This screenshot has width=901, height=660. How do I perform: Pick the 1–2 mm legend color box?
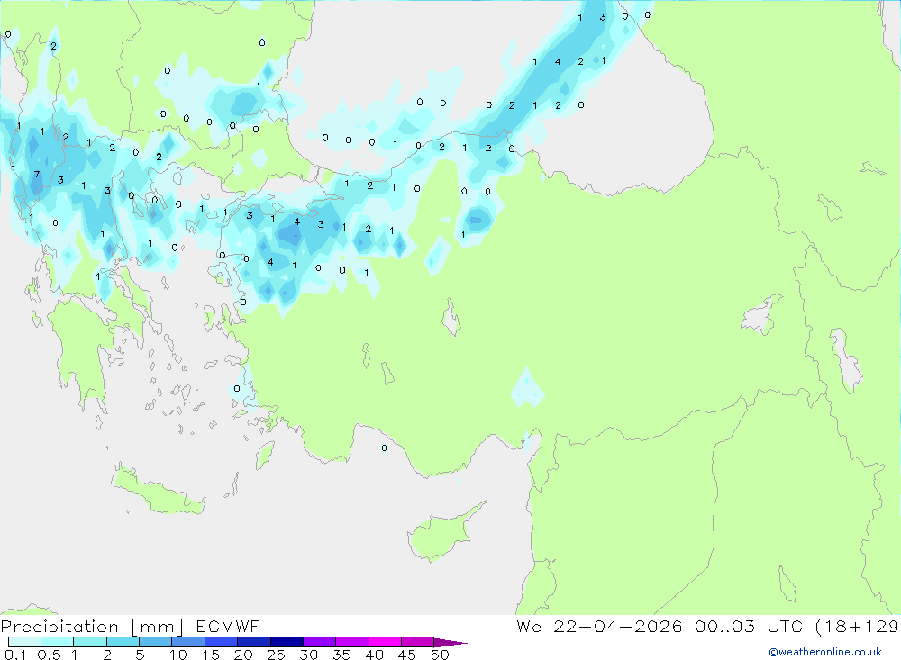pos(89,642)
